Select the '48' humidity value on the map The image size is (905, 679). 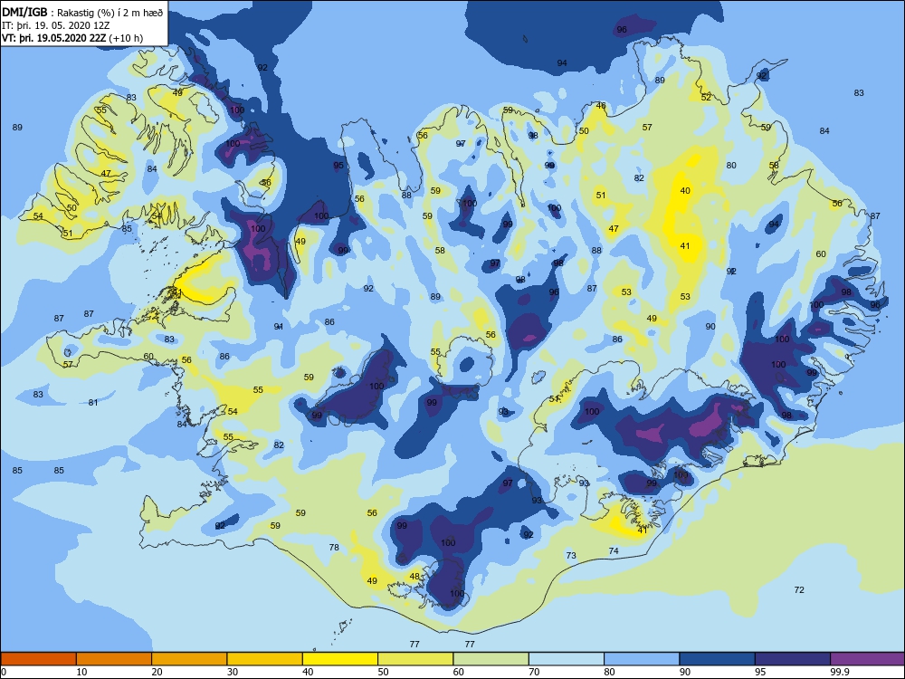click(x=414, y=576)
